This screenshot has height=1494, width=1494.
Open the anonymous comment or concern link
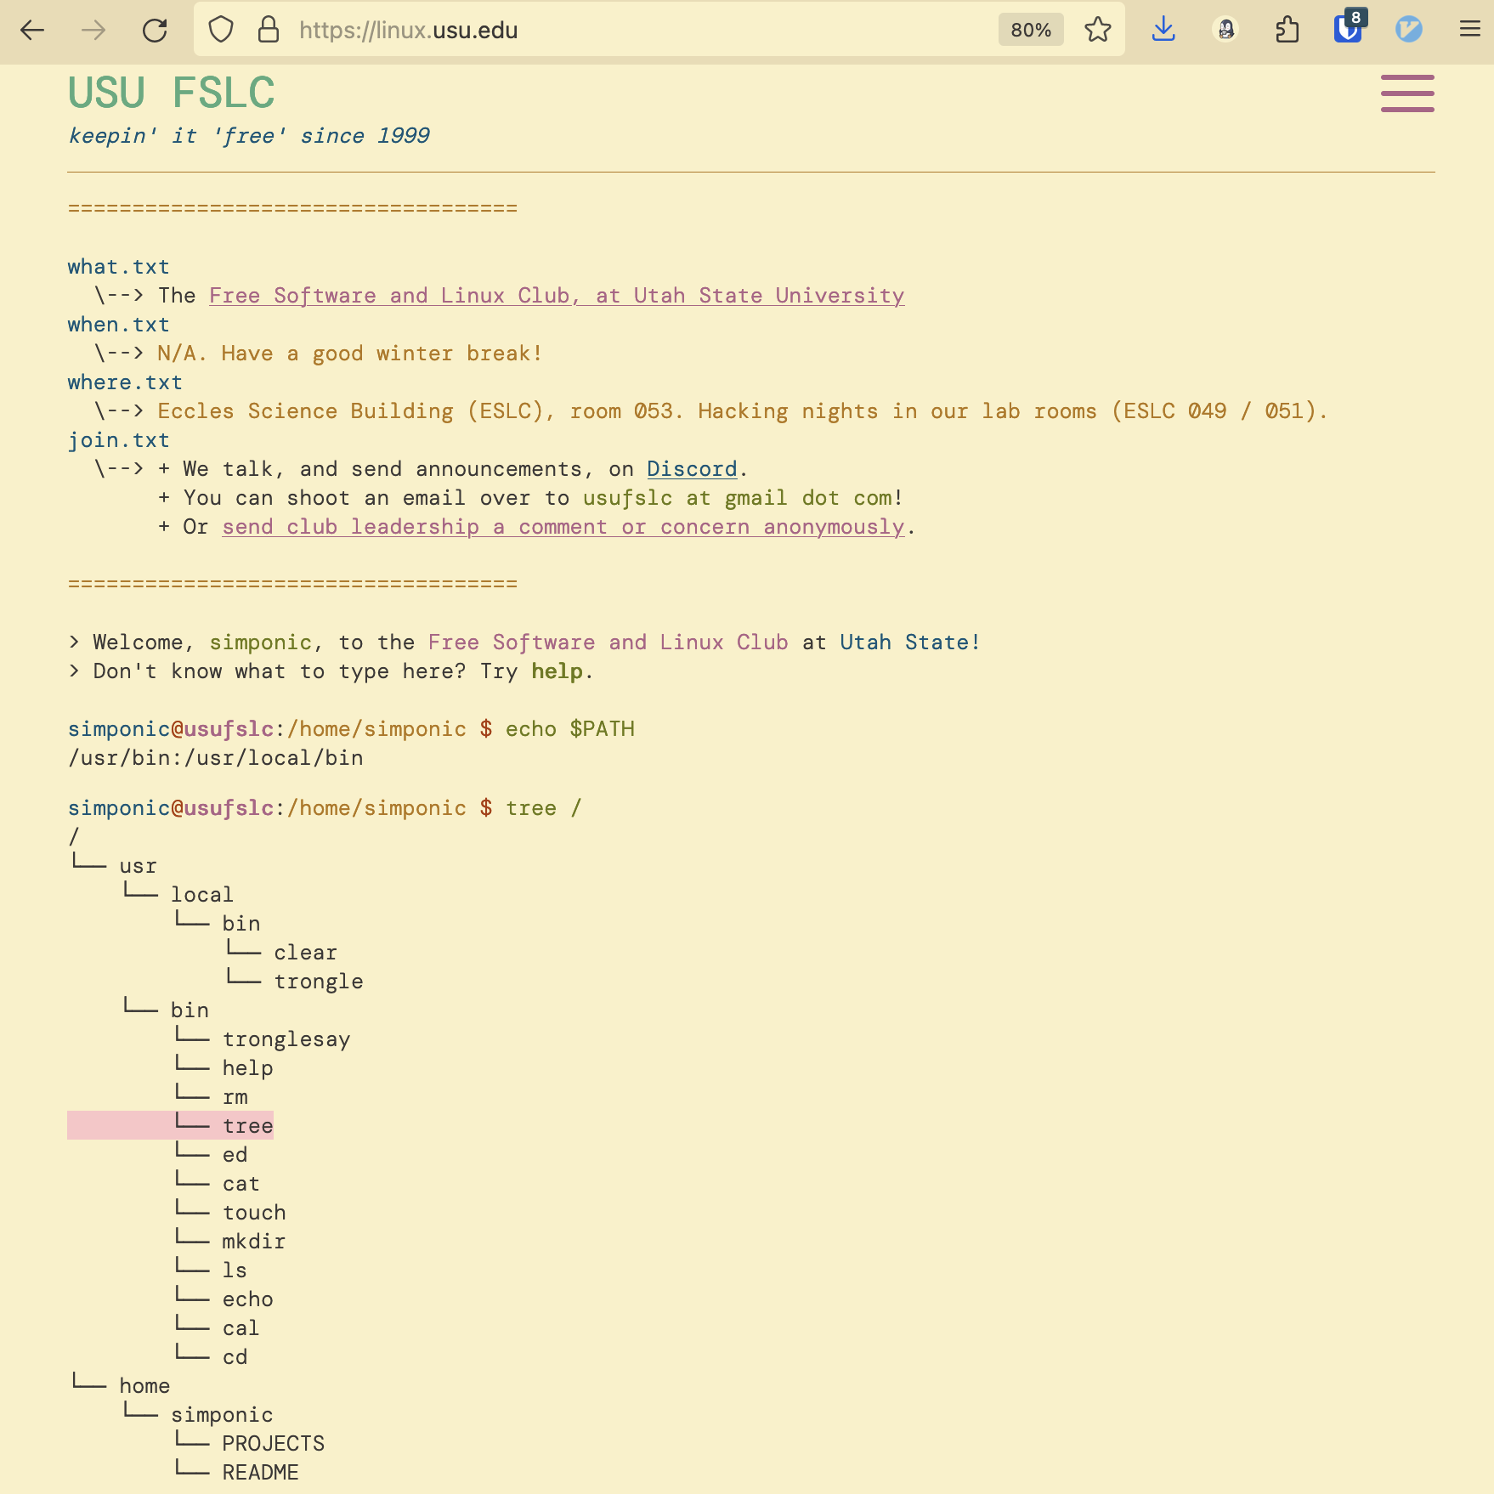[563, 527]
